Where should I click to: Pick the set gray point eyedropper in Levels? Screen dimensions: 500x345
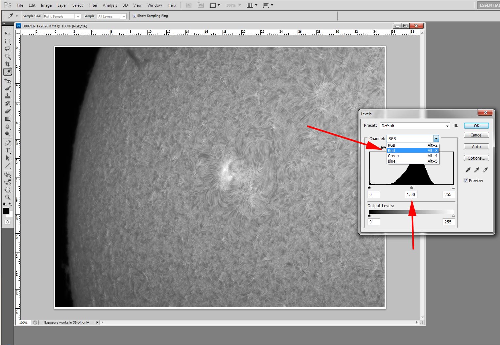pyautogui.click(x=477, y=170)
